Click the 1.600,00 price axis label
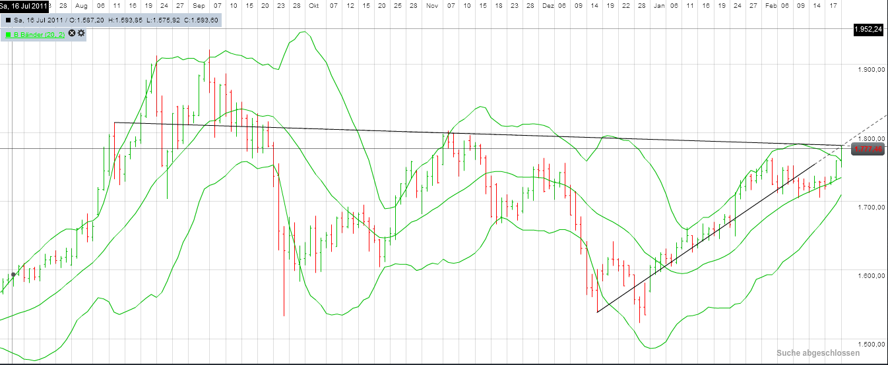 tap(871, 276)
